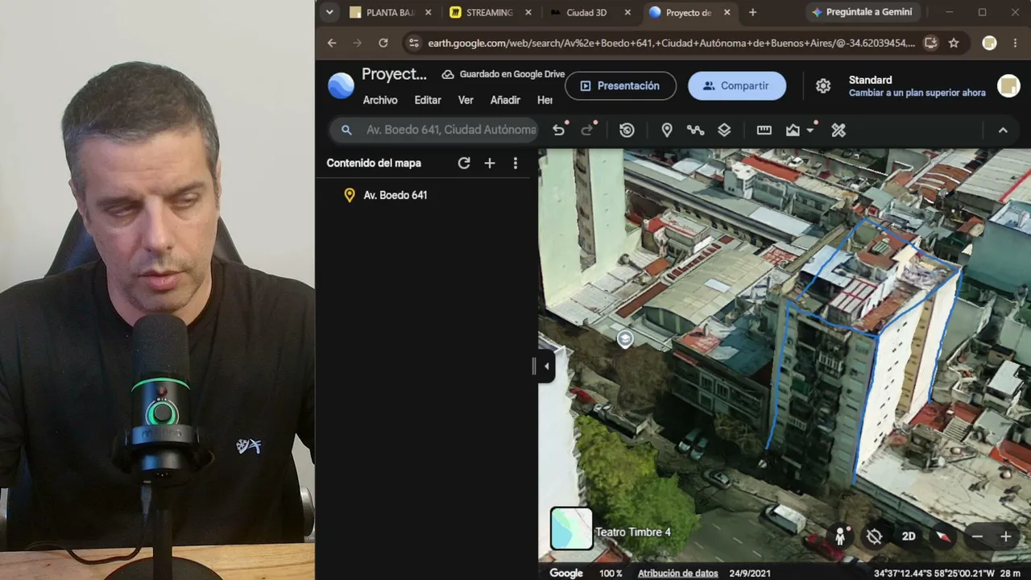This screenshot has width=1031, height=580.
Task: Zoom out with the minus button
Action: click(977, 536)
